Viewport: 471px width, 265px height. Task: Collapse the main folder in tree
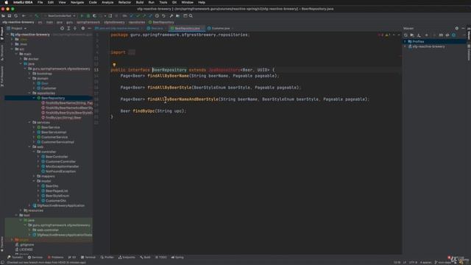[16, 54]
